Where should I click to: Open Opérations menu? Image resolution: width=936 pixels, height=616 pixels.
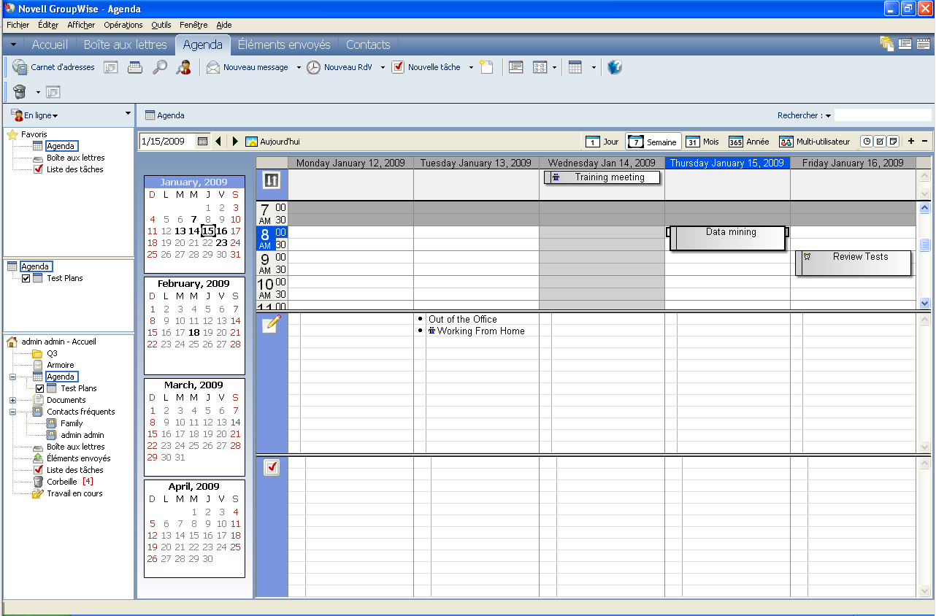[123, 25]
